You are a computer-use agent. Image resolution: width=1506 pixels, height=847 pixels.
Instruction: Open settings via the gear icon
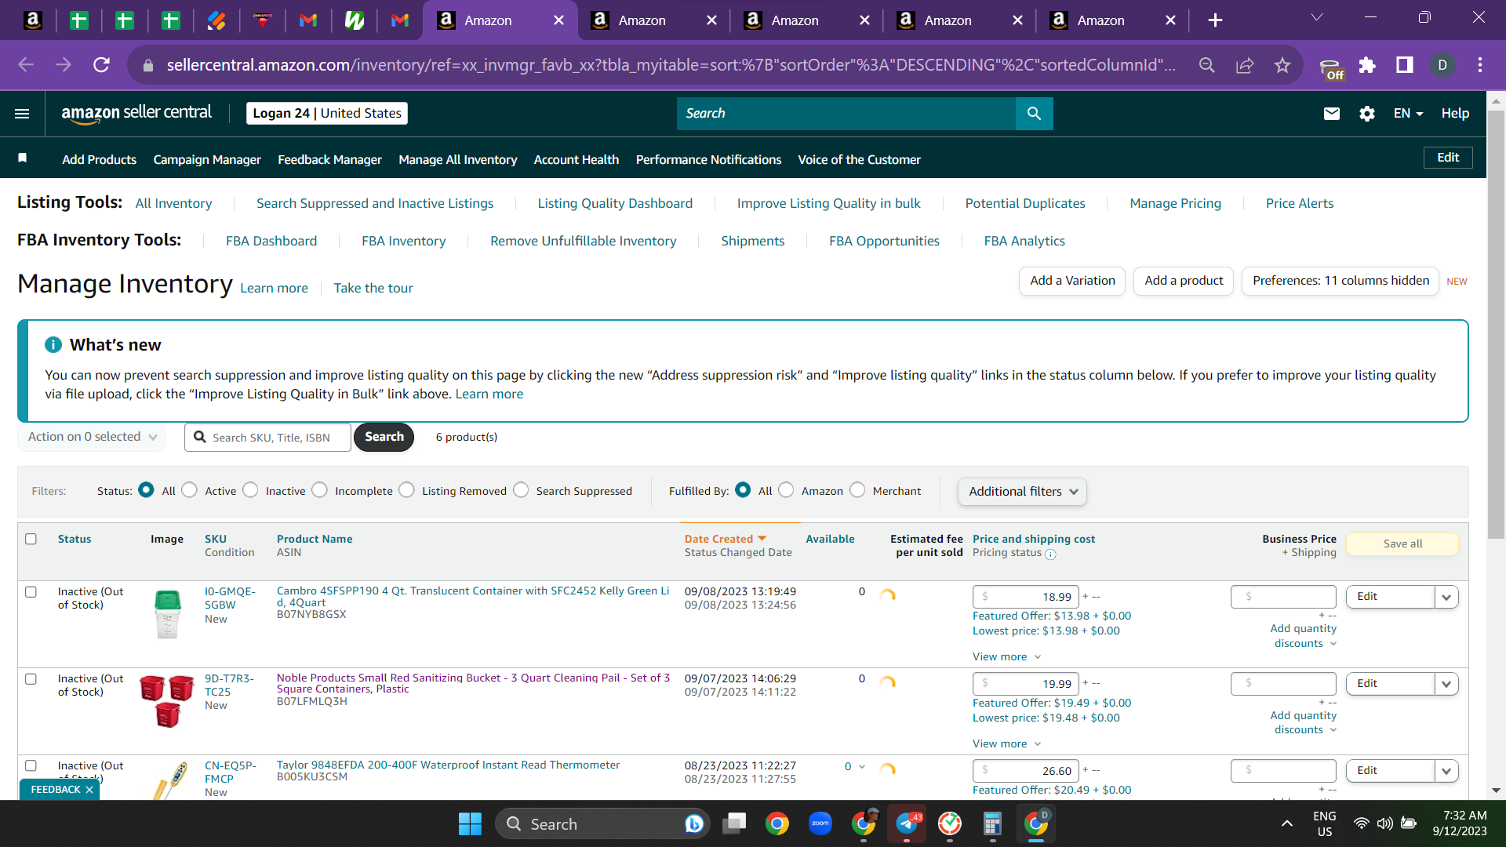click(1367, 114)
